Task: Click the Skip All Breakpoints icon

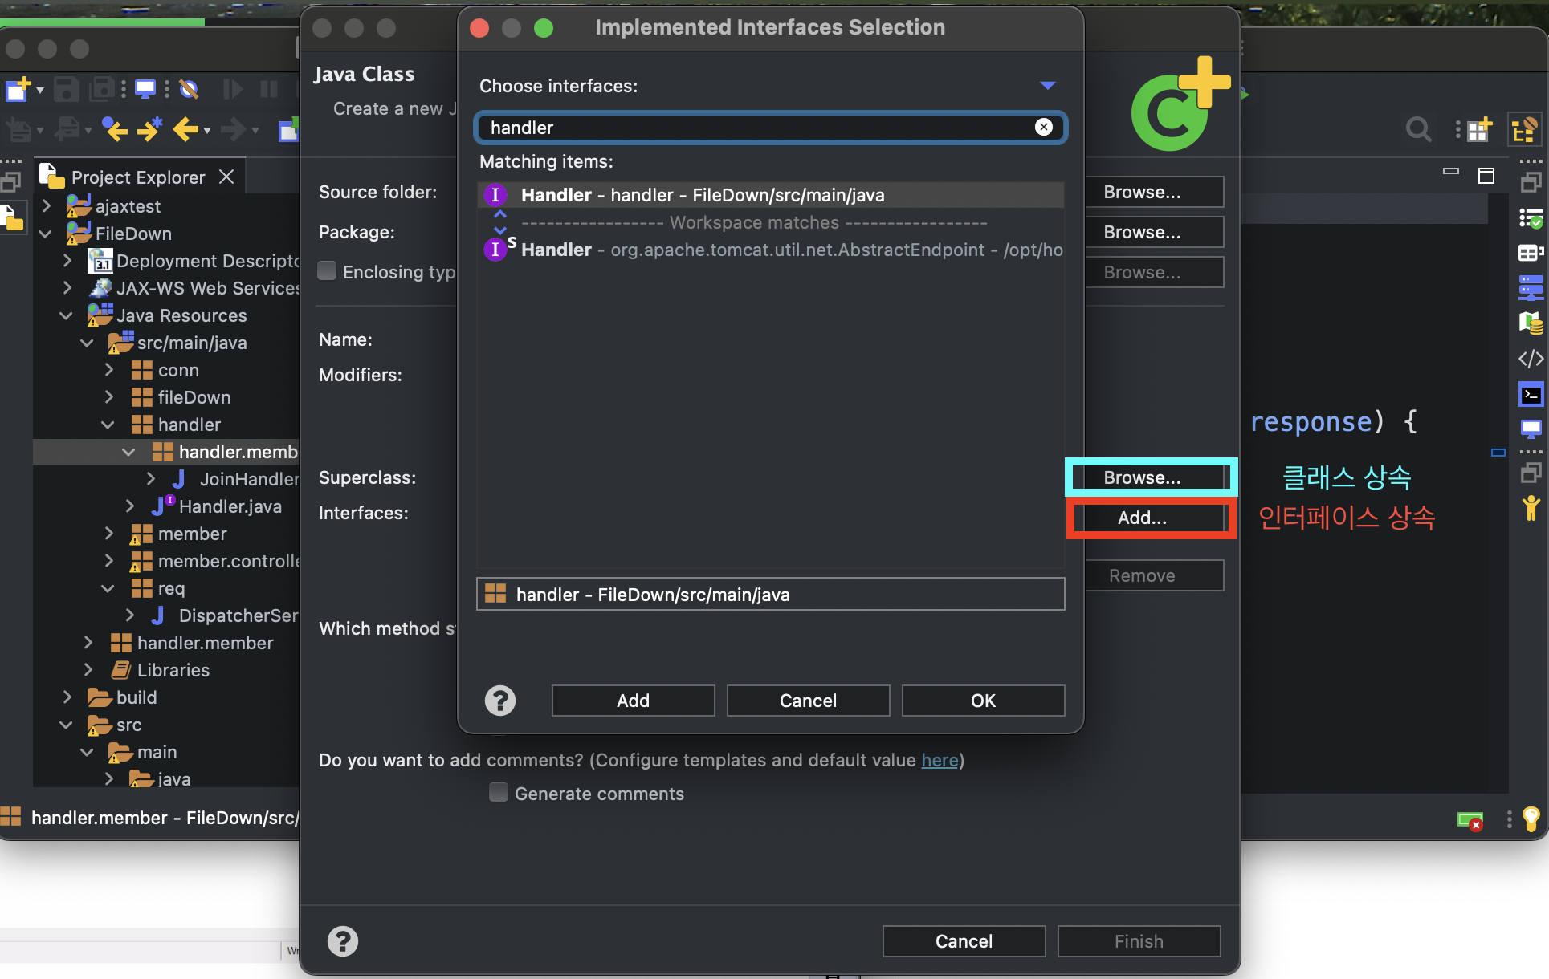Action: tap(189, 89)
